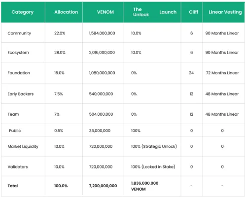
Task: Click Foundation row's '0%' unlock value
Action: coord(134,73)
